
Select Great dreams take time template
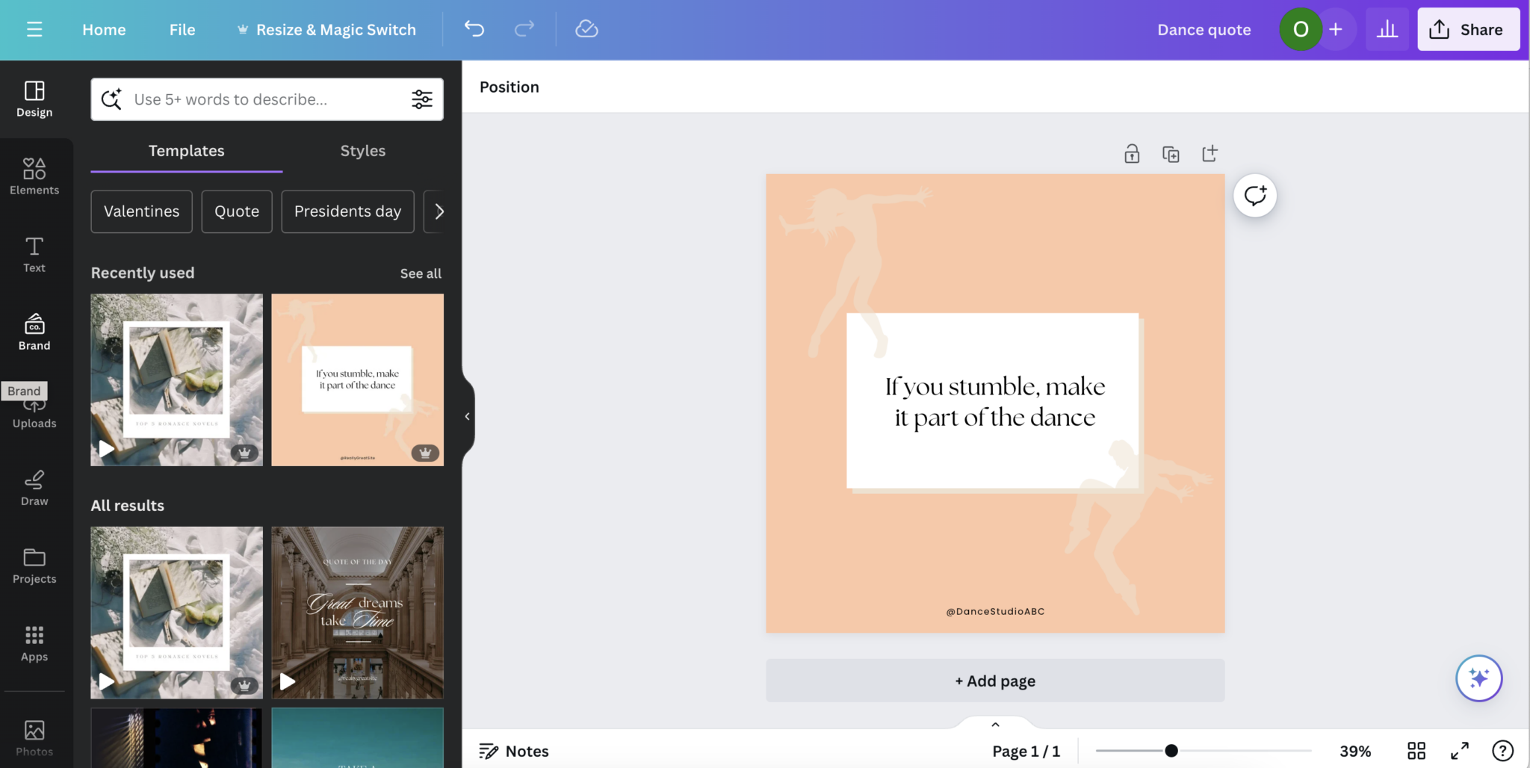tap(357, 613)
